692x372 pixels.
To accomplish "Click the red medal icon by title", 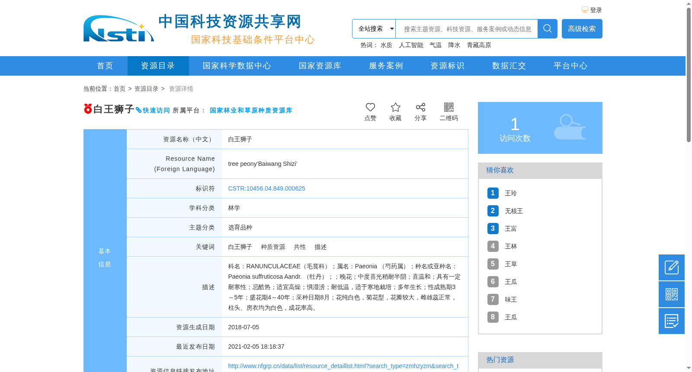I will coord(88,108).
